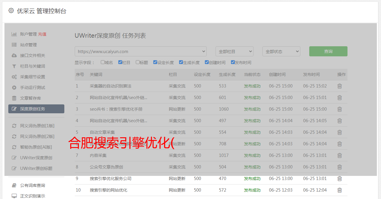The height and width of the screenshot is (199, 381).
Task: Click the 手动运行测试 play icon
Action: coord(14,87)
